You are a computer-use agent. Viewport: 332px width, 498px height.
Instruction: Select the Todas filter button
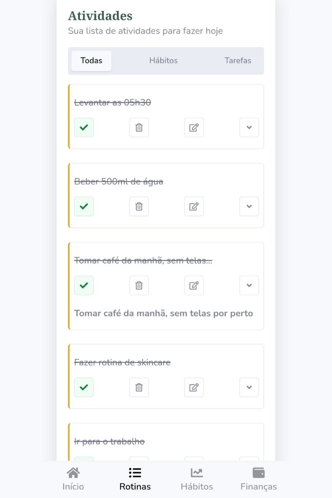tap(91, 60)
